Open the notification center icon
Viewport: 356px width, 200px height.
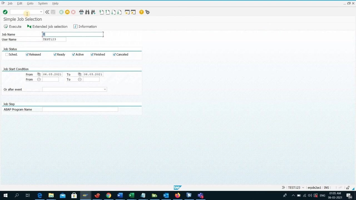click(x=349, y=196)
